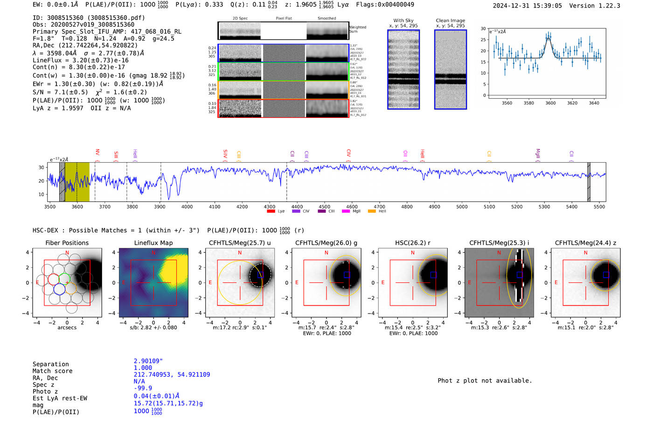653x444 pixels.
Task: Click the magenta MgII legend swatch
Action: 346,212
